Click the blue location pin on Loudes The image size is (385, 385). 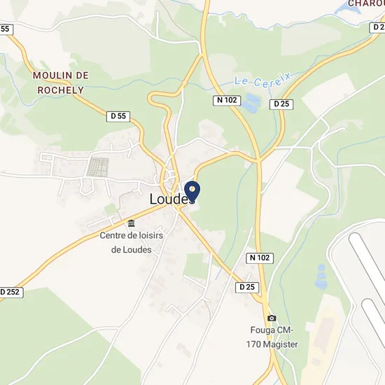192,192
